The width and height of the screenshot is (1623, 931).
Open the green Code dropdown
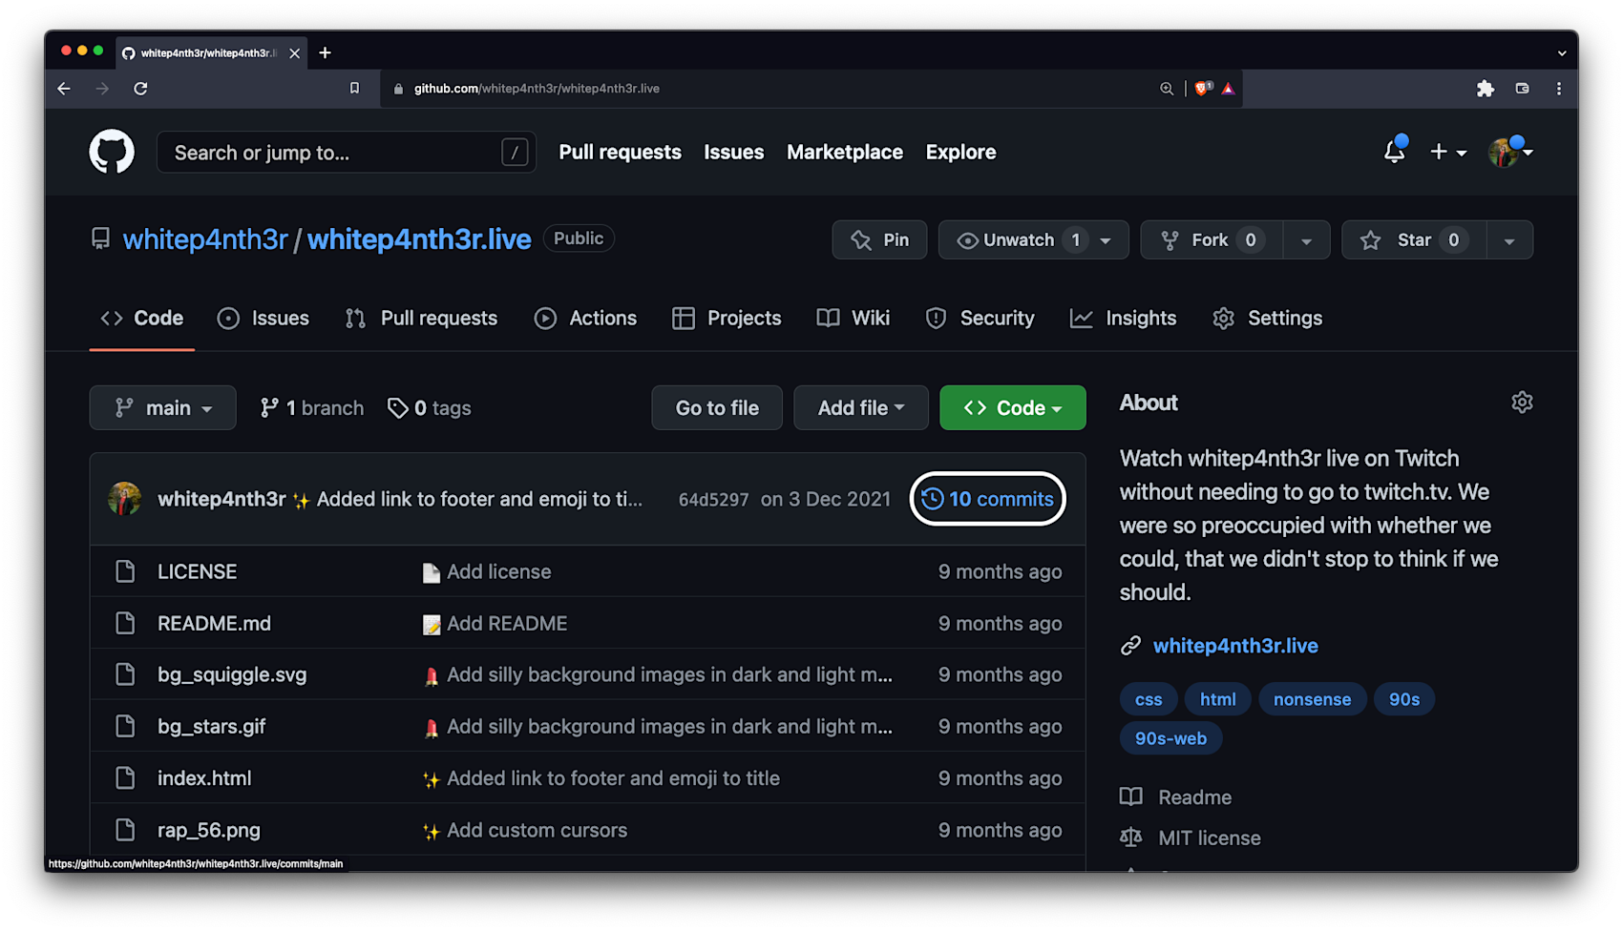click(1012, 407)
